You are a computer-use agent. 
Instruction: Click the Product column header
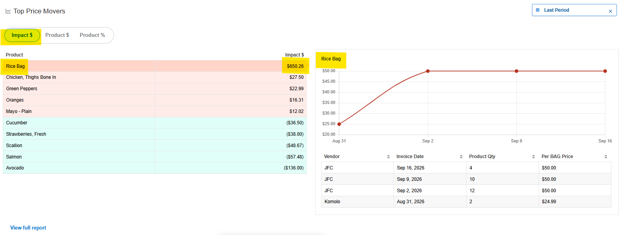14,55
